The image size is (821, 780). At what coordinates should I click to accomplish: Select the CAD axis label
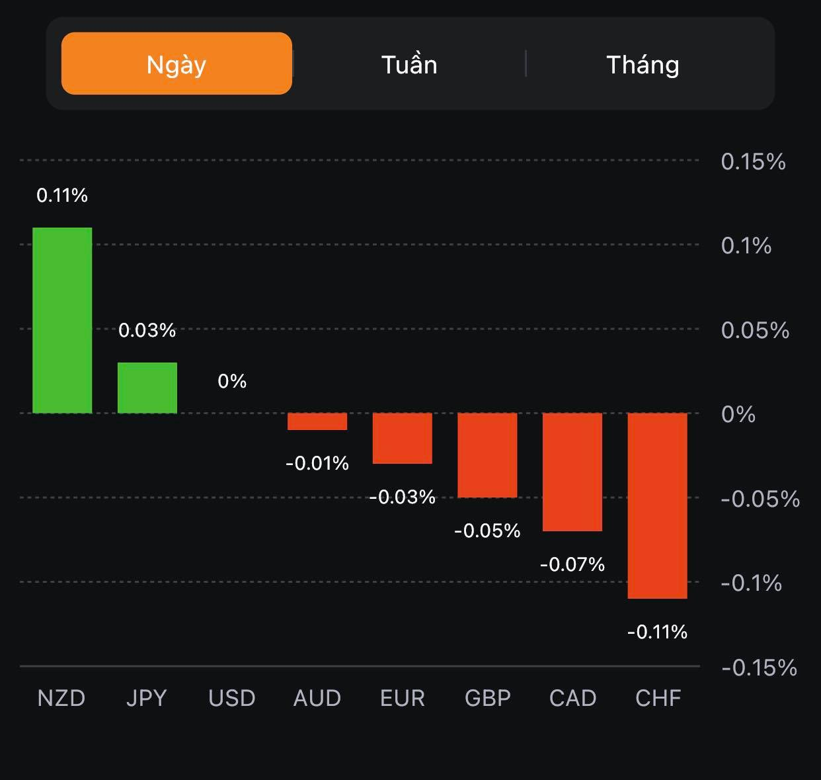[573, 698]
